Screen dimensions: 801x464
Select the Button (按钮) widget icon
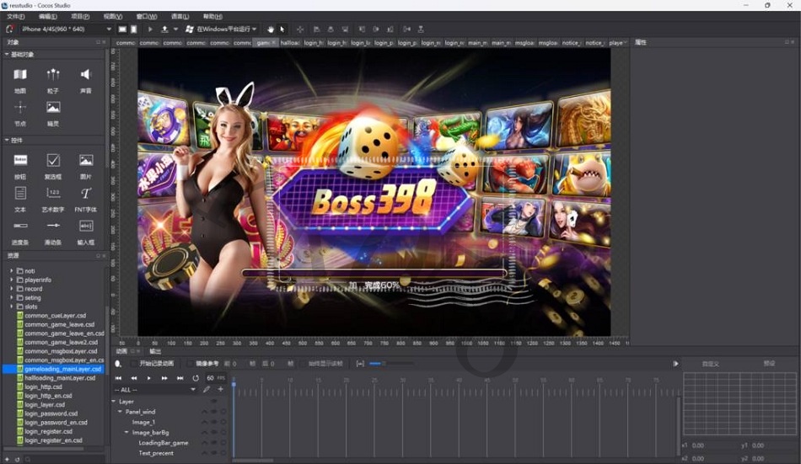20,160
